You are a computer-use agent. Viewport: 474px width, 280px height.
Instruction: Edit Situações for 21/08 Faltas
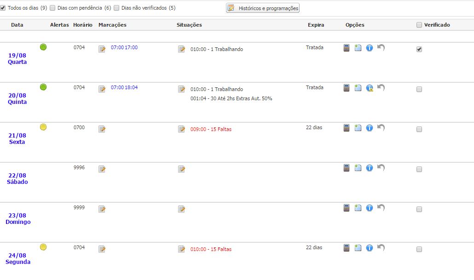click(x=182, y=129)
